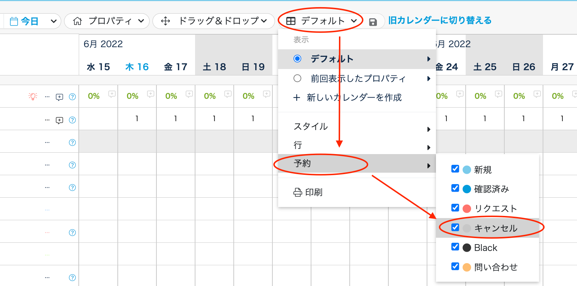Click the 旧カレンダーに切り替える link
The width and height of the screenshot is (577, 286).
[440, 20]
